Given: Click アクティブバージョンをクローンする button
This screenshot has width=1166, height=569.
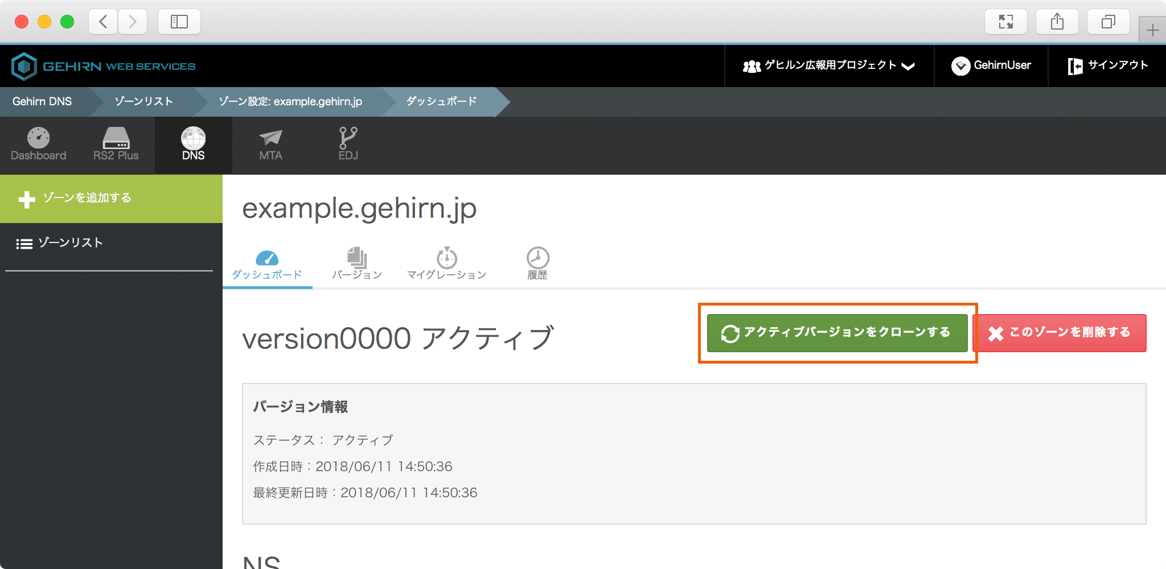Looking at the screenshot, I should click(x=837, y=333).
